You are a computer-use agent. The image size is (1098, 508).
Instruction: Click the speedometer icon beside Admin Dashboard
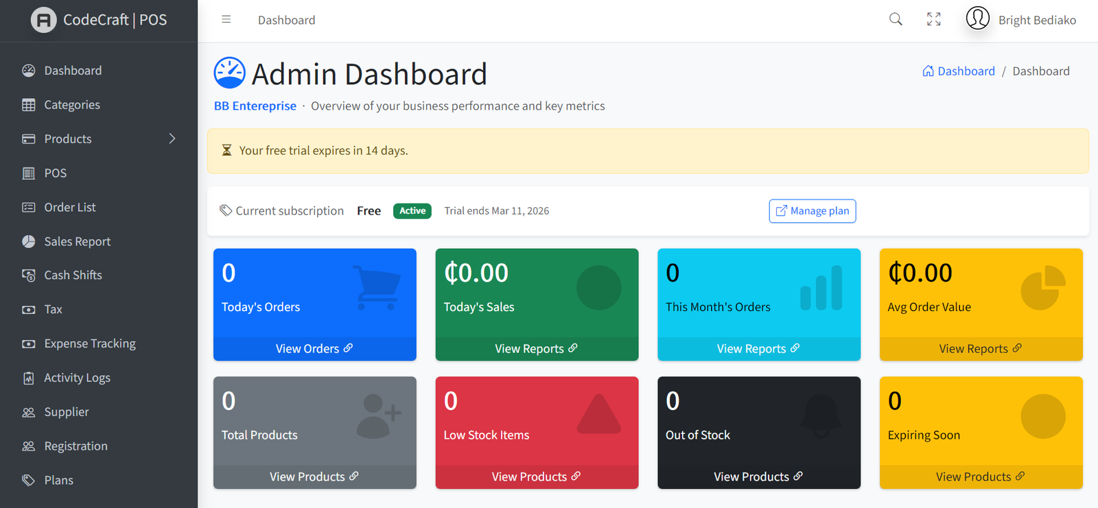[229, 73]
